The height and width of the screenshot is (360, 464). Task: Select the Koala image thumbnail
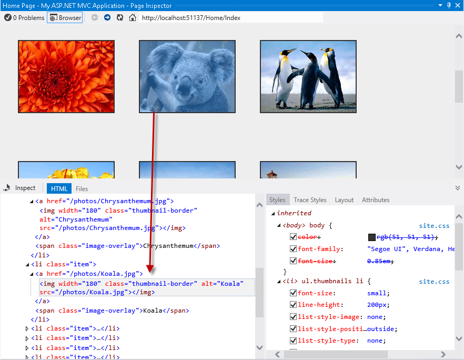[187, 76]
